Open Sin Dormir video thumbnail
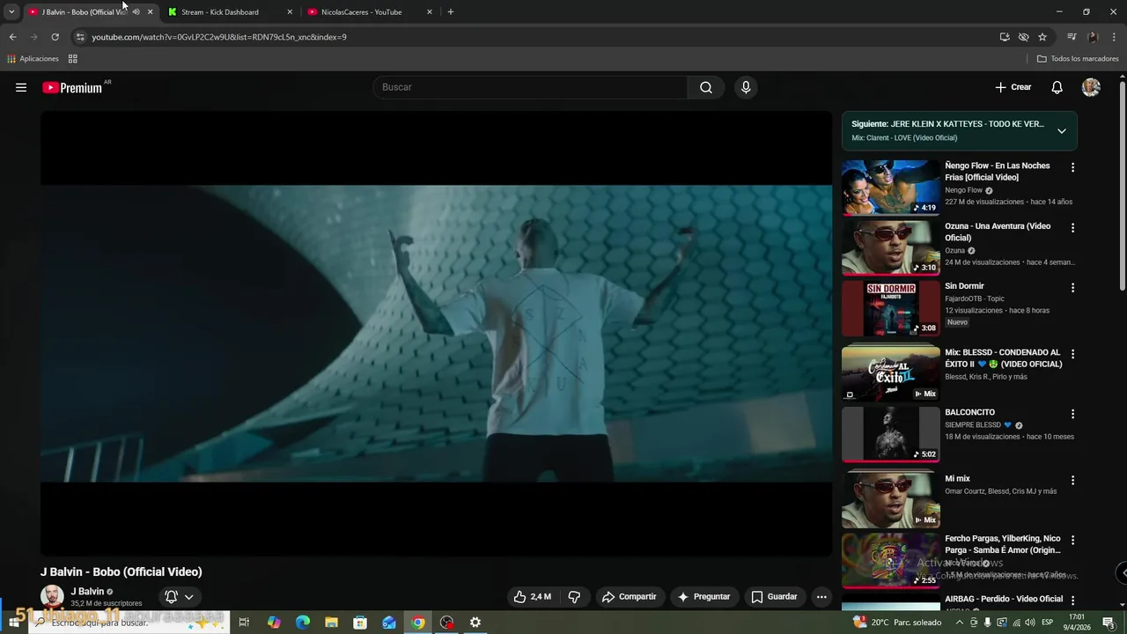1127x634 pixels. [890, 307]
